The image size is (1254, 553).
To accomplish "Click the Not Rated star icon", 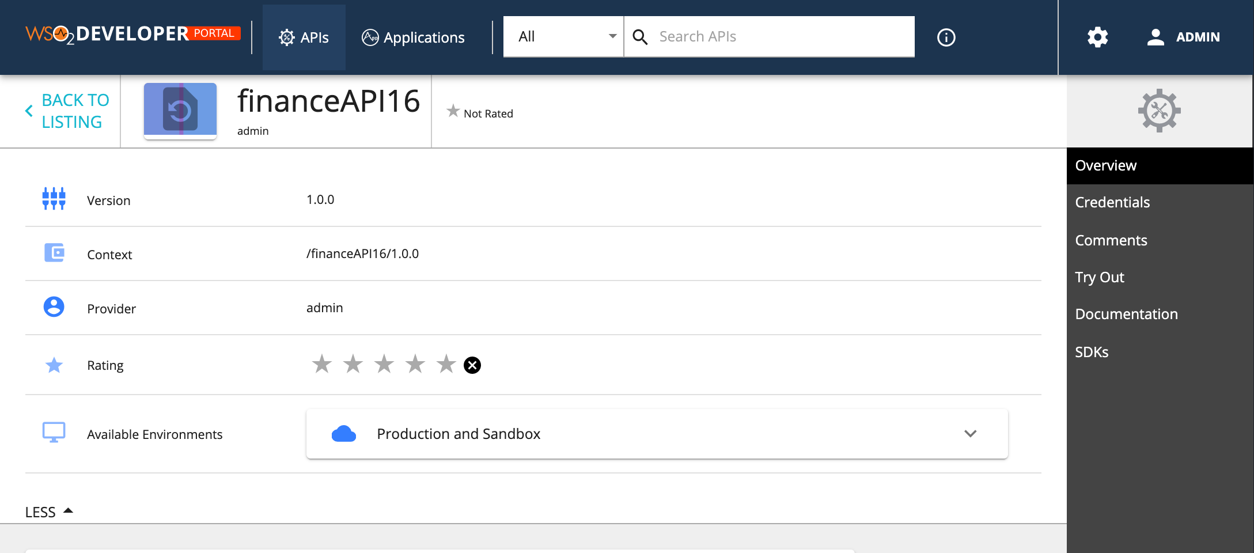I will click(453, 111).
